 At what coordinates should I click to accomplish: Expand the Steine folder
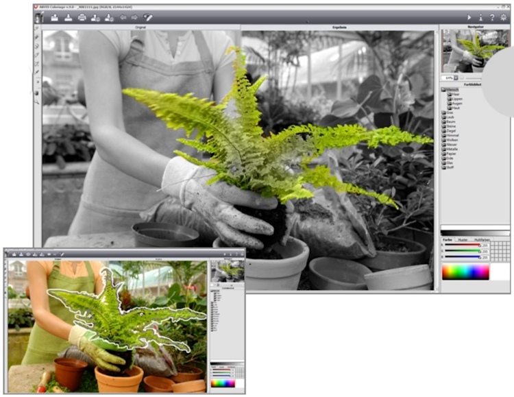[443, 126]
